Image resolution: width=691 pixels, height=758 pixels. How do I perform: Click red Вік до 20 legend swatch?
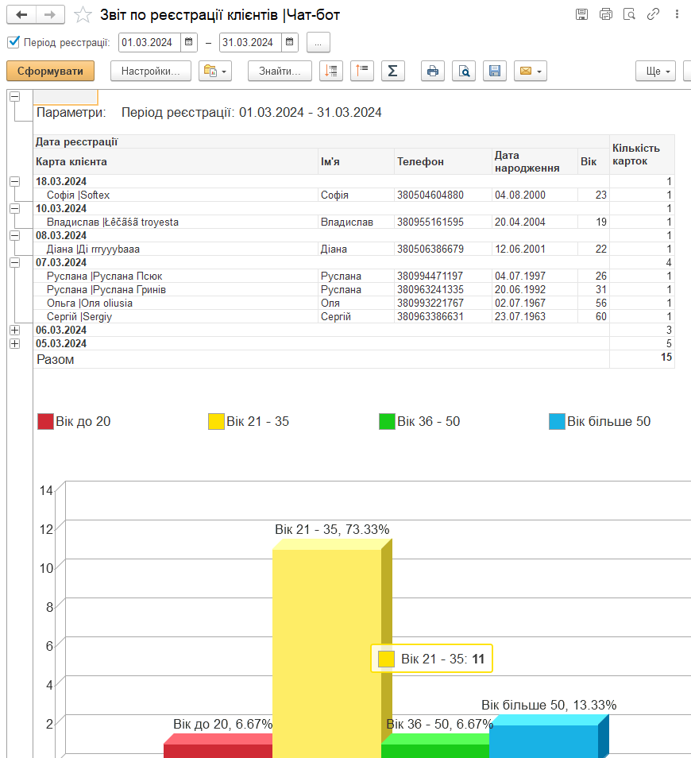(45, 422)
